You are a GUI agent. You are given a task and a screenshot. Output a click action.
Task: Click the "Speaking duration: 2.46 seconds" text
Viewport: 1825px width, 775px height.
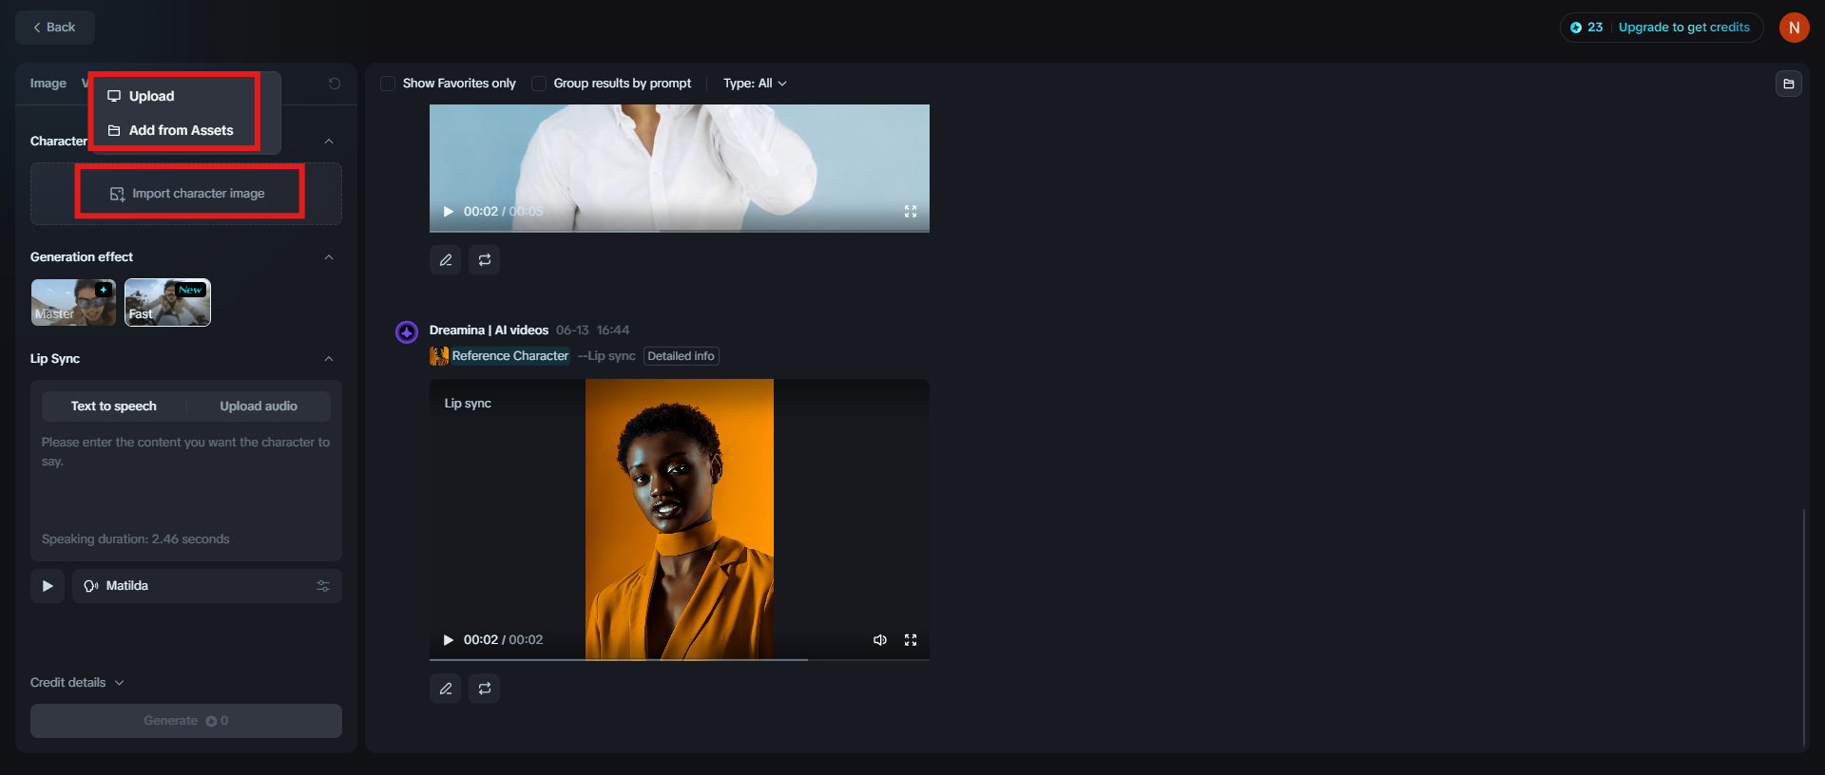136,539
